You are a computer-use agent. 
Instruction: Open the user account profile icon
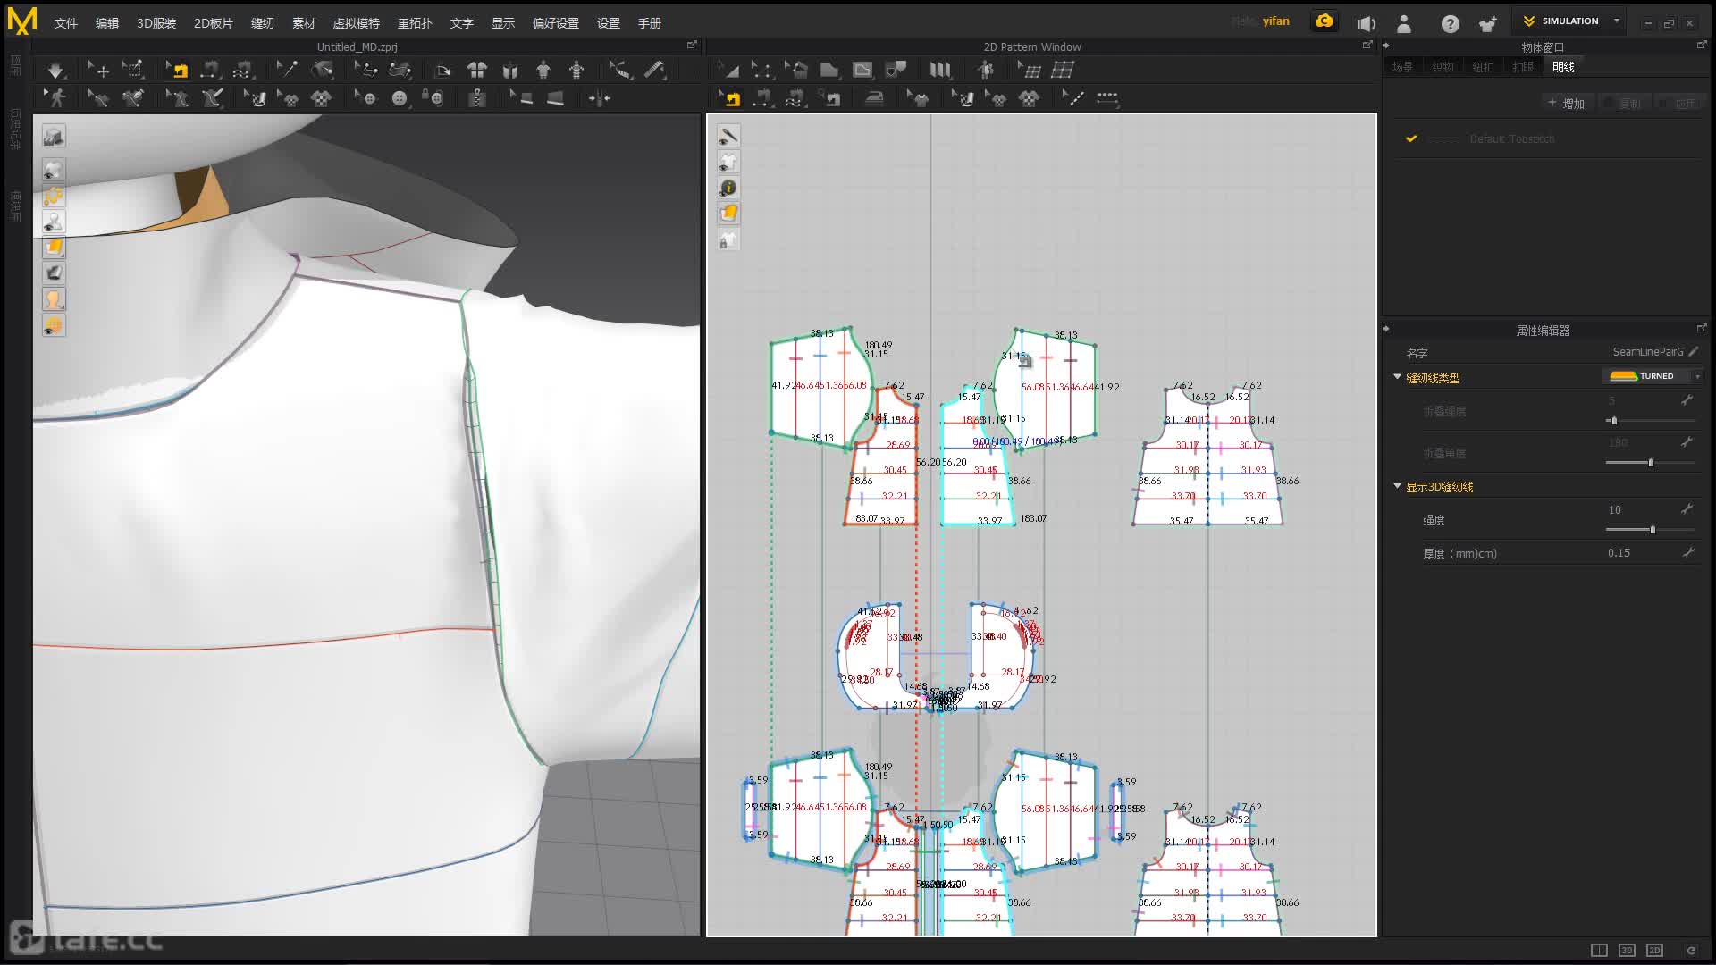pyautogui.click(x=1404, y=24)
